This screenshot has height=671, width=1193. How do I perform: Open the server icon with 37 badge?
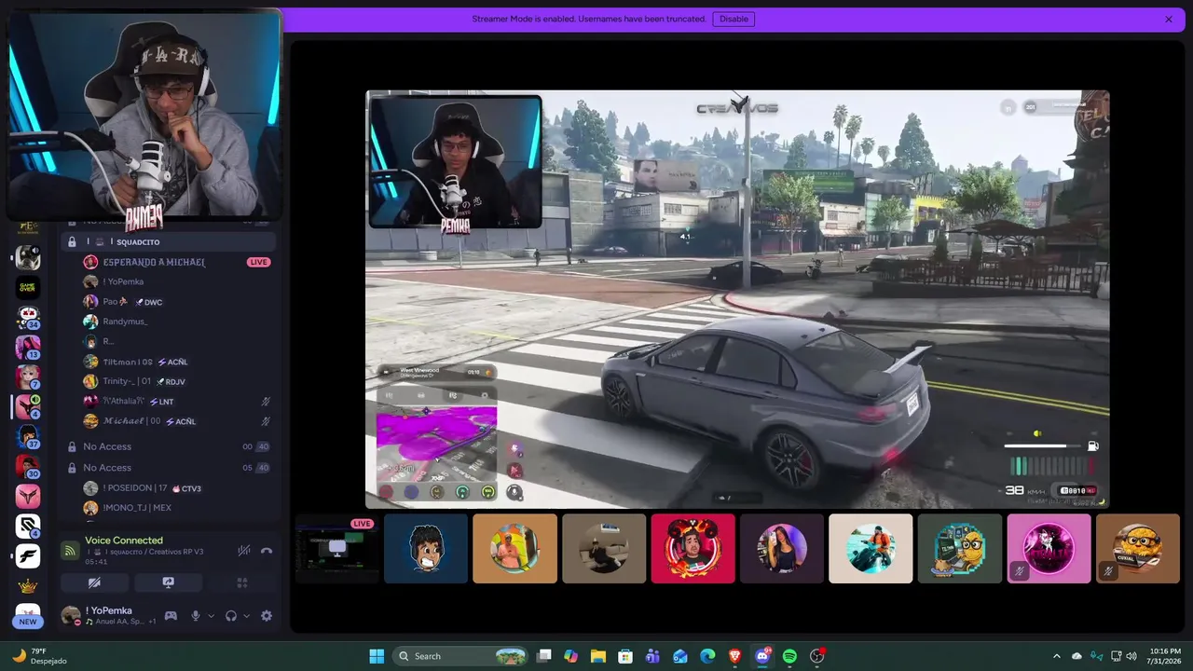28,436
